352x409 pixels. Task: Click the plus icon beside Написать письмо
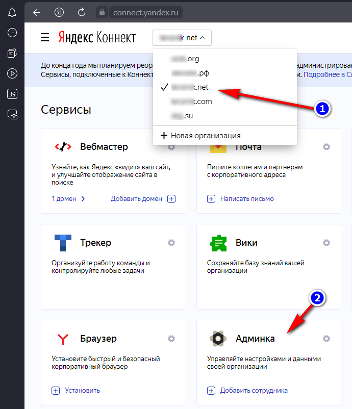211,199
